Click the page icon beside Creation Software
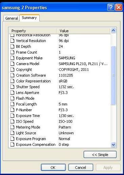The height and width of the screenshot is (175, 124). tap(13, 75)
